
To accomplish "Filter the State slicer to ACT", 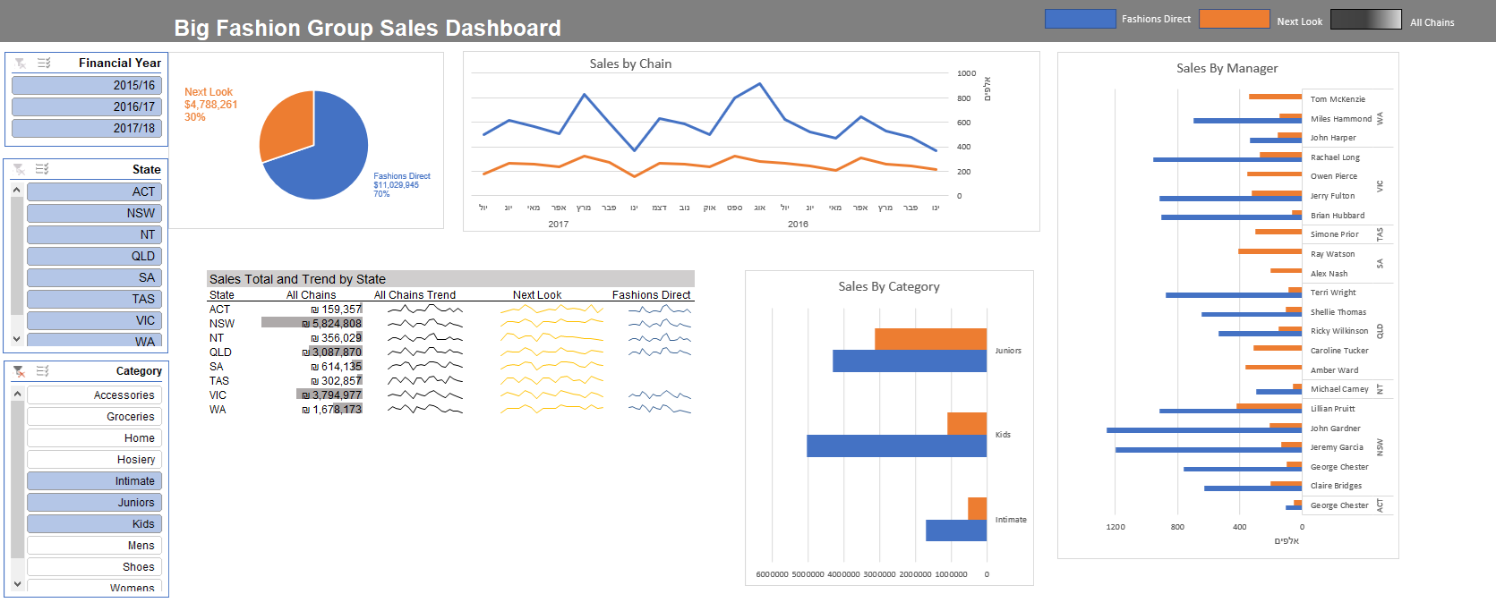I will (x=94, y=191).
